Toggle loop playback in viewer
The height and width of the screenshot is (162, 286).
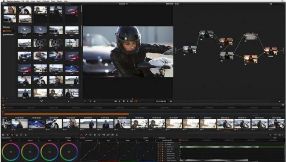(136, 101)
